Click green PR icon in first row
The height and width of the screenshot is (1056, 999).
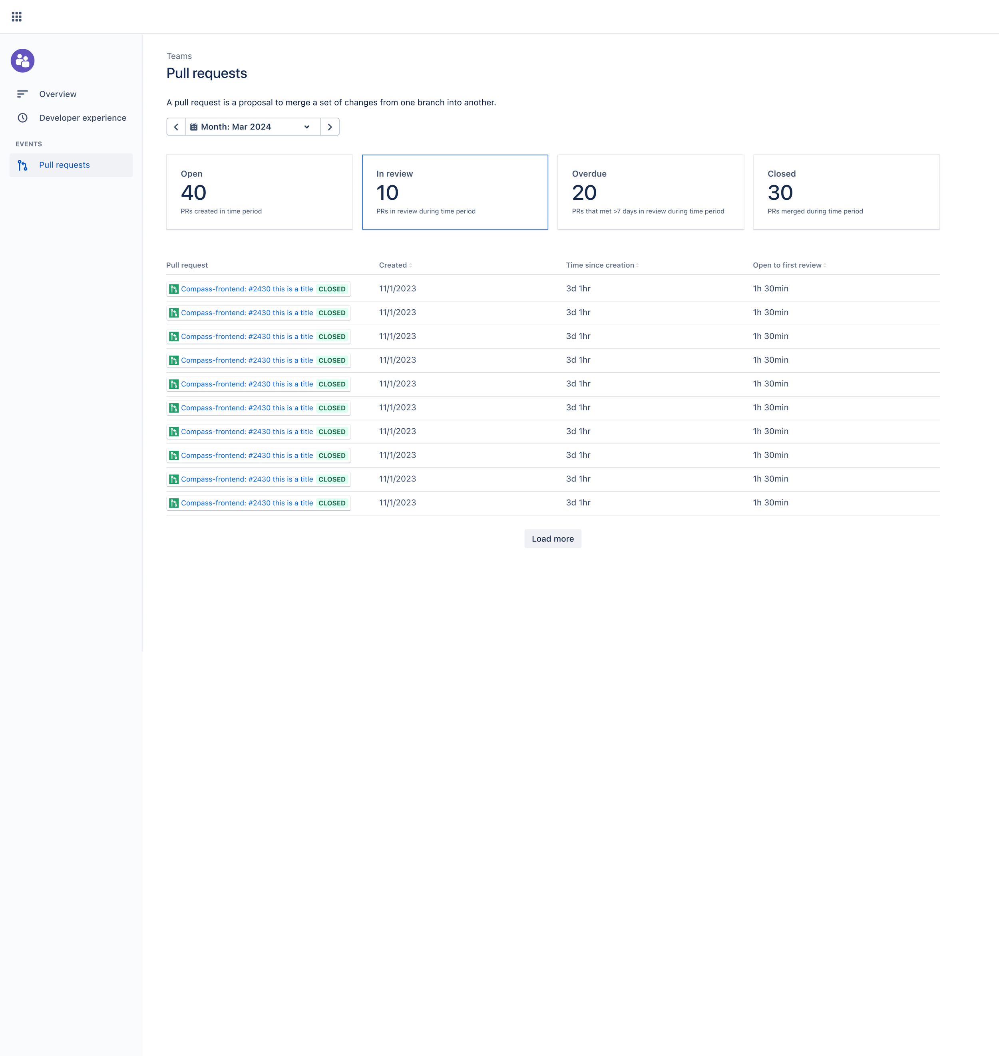173,288
